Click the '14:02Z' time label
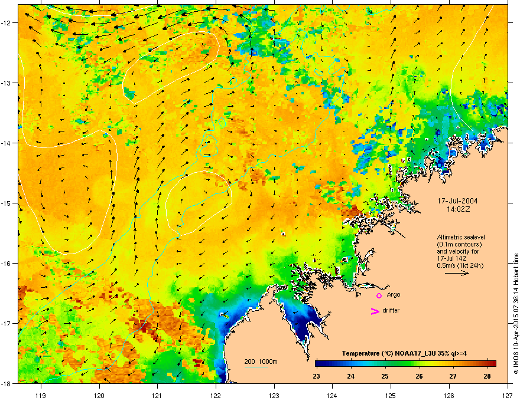520x401 pixels. (459, 209)
